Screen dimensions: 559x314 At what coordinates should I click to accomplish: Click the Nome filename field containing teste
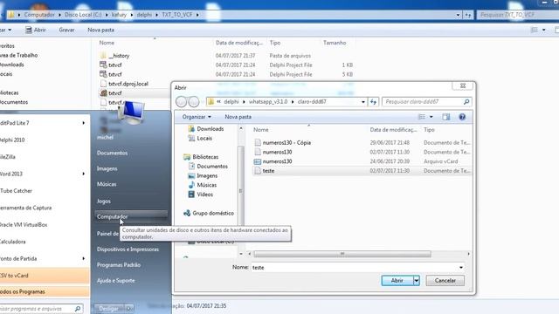pos(354,268)
